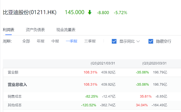Image resolution: width=181 pixels, height=112 pixels.
Task: Click the 34.04% value in 其他成本 row
Action: point(142,105)
